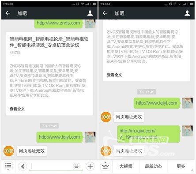196x174 pixels.
Task: Tap the 4月7日 article date
Action: coord(15,53)
